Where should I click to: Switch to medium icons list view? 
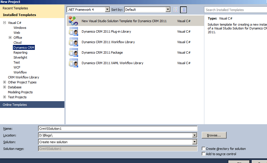coord(183,10)
